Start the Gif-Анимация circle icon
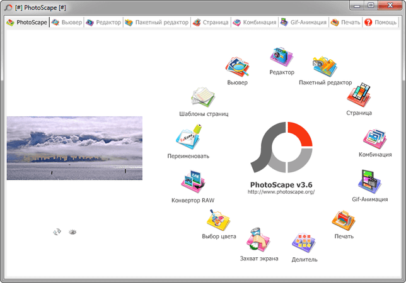The image size is (406, 283). point(369,182)
